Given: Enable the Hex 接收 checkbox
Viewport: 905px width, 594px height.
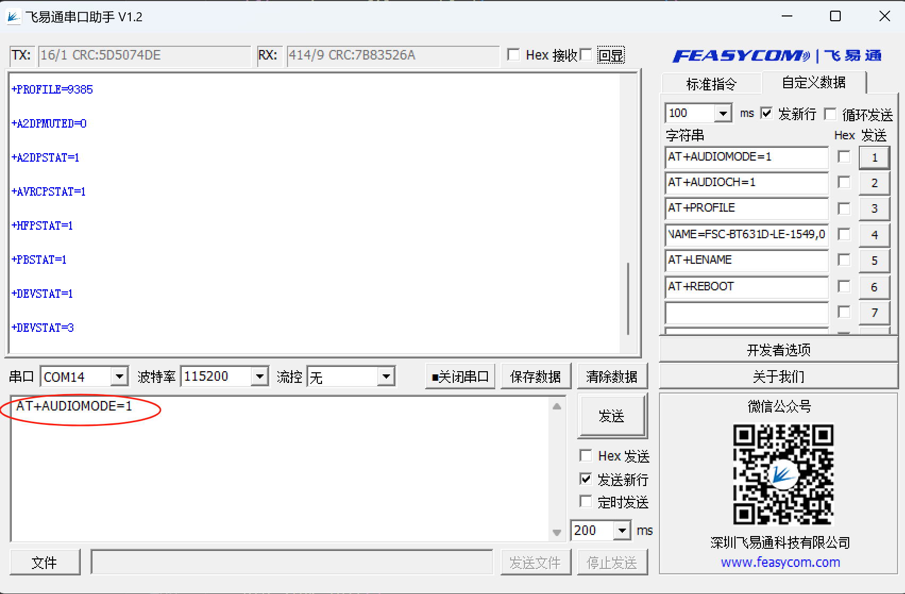Looking at the screenshot, I should tap(513, 55).
